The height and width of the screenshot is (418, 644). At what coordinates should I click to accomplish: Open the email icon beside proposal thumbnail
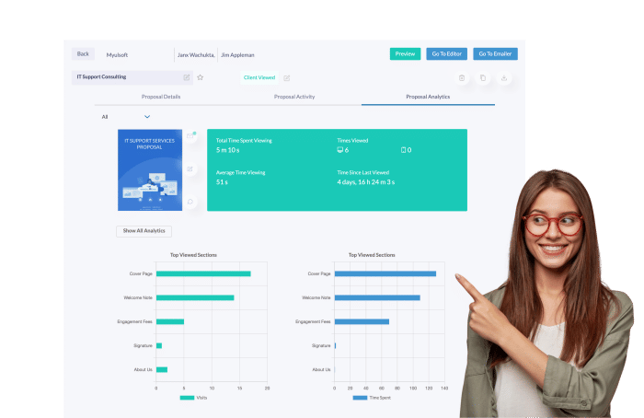[x=191, y=136]
